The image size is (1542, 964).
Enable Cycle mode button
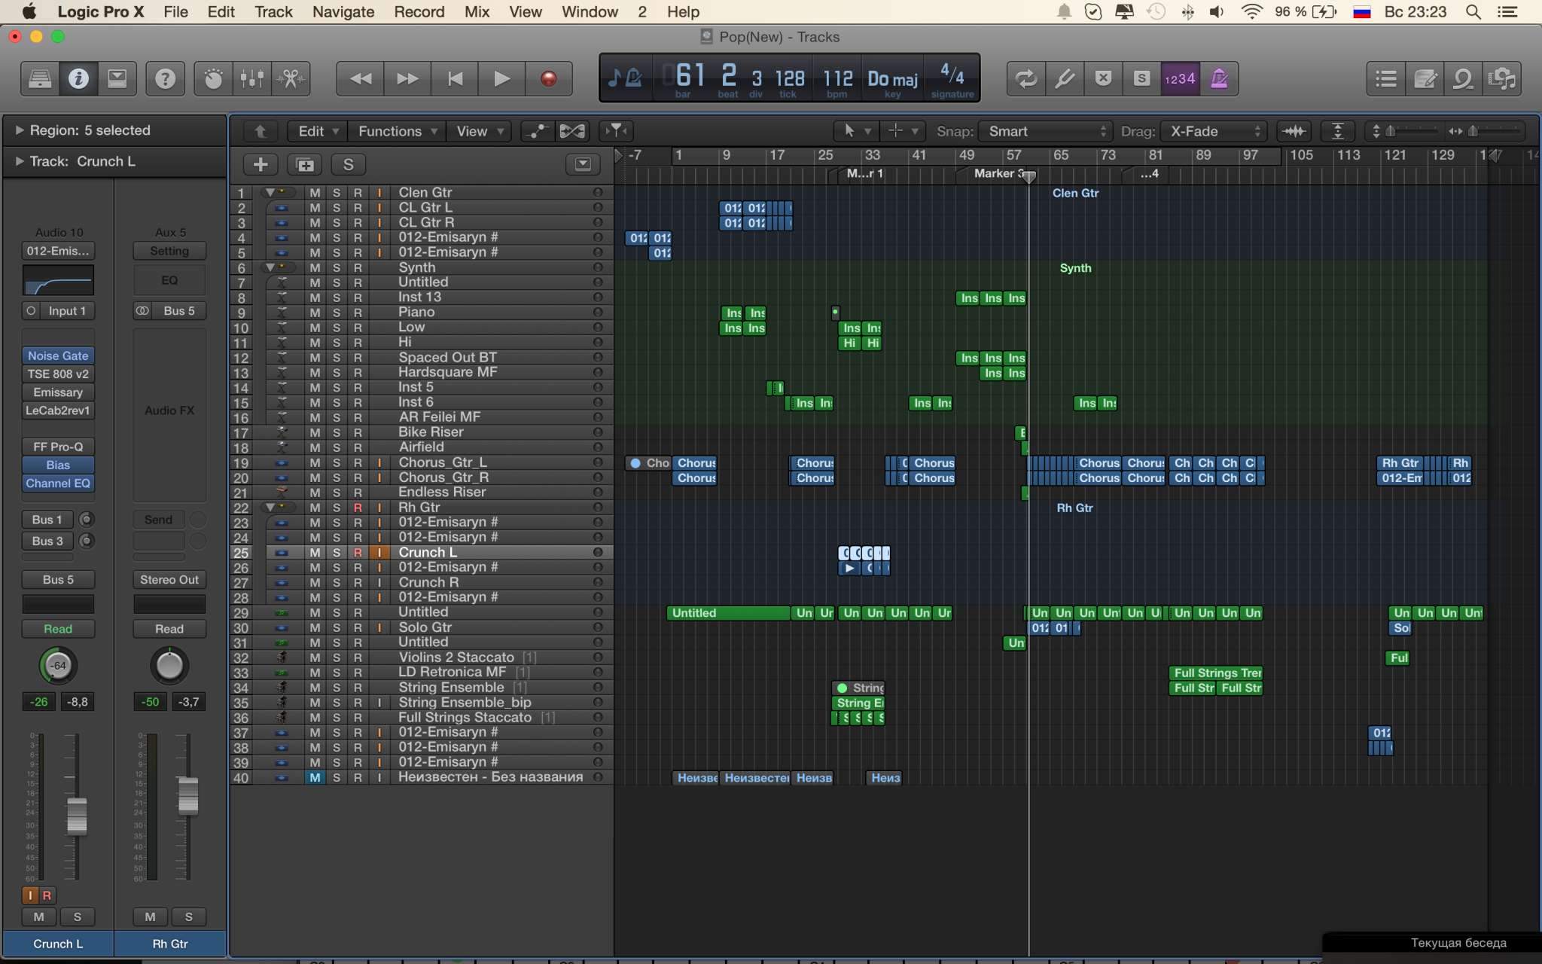coord(1025,78)
